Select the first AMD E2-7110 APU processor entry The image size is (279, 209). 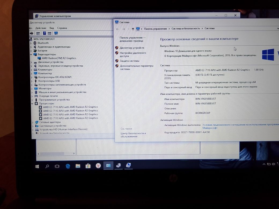pyautogui.click(x=71, y=107)
